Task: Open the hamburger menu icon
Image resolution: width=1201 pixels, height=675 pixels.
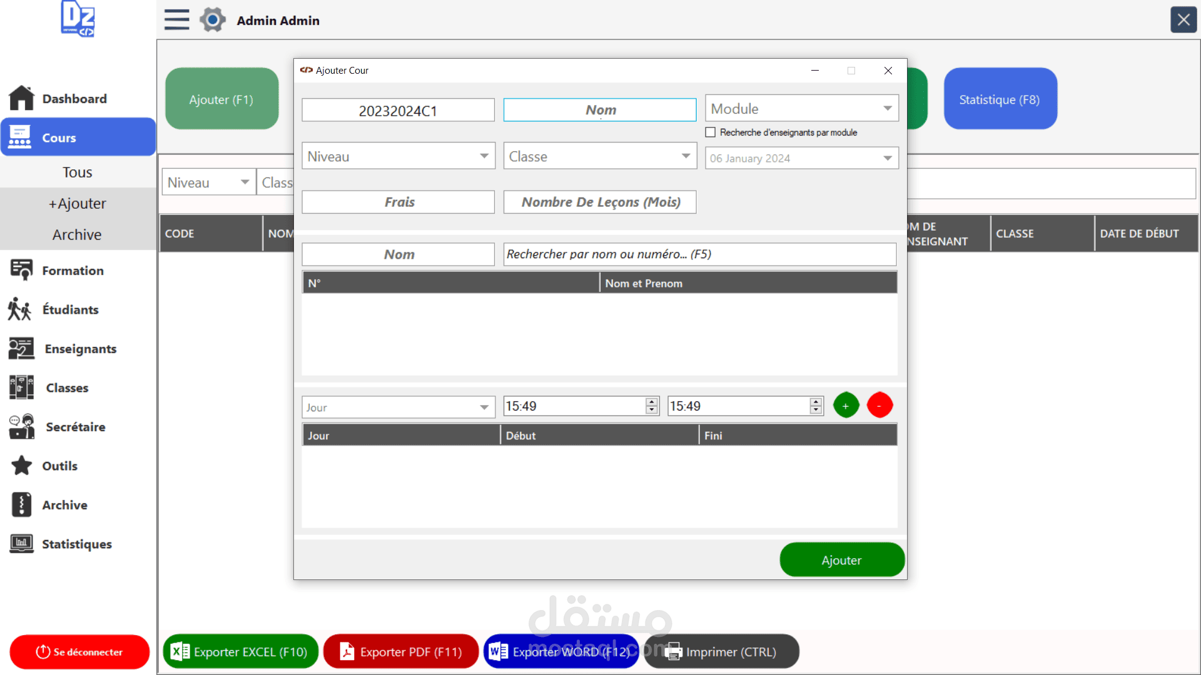Action: tap(176, 20)
